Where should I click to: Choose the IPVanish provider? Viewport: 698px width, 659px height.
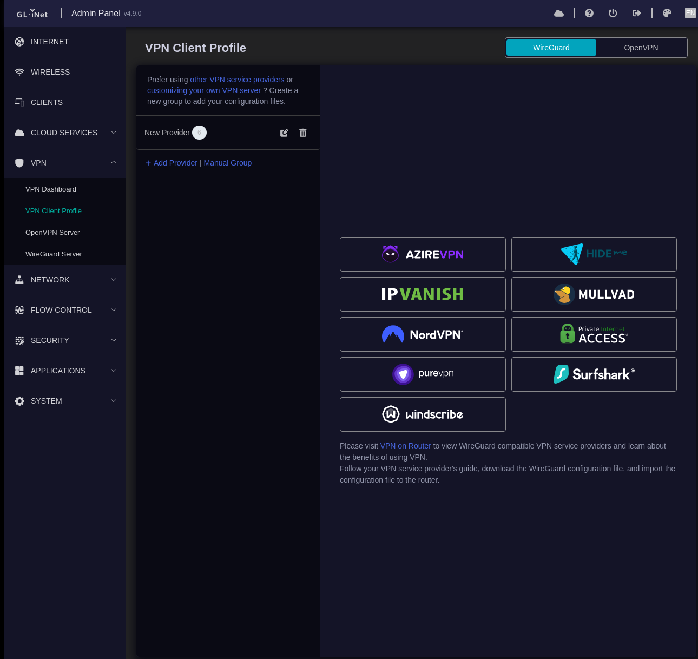[423, 294]
